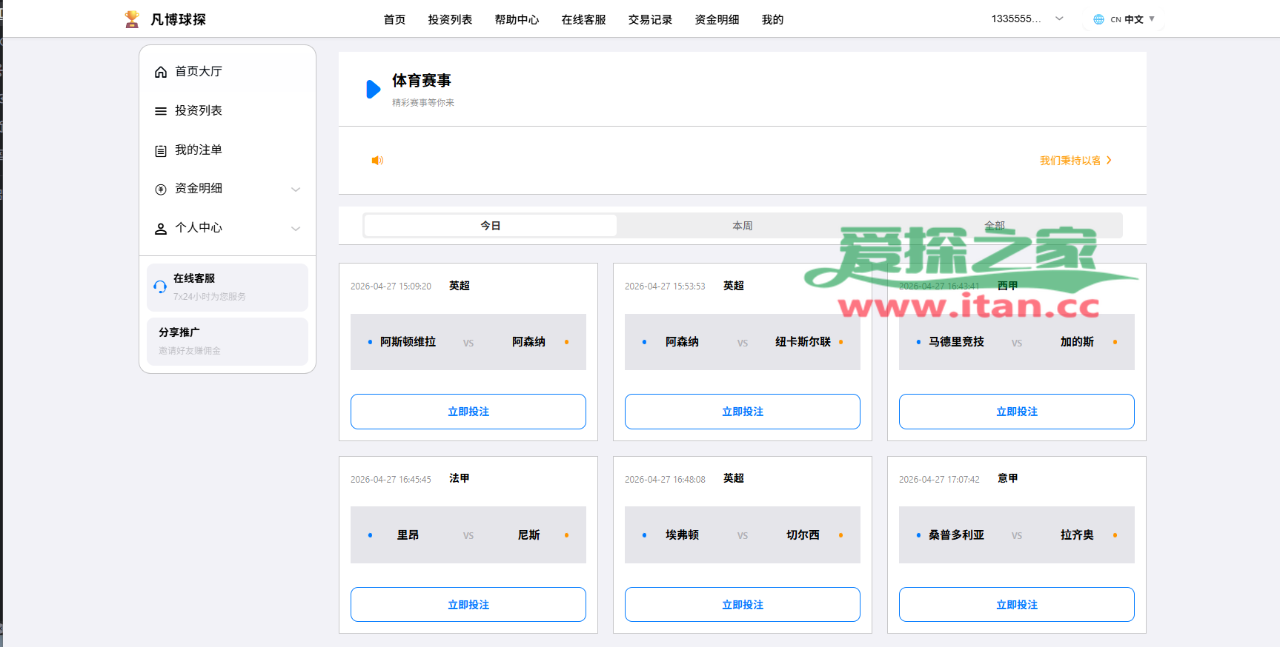Open the account number dropdown arrow
This screenshot has width=1280, height=647.
(x=1059, y=19)
